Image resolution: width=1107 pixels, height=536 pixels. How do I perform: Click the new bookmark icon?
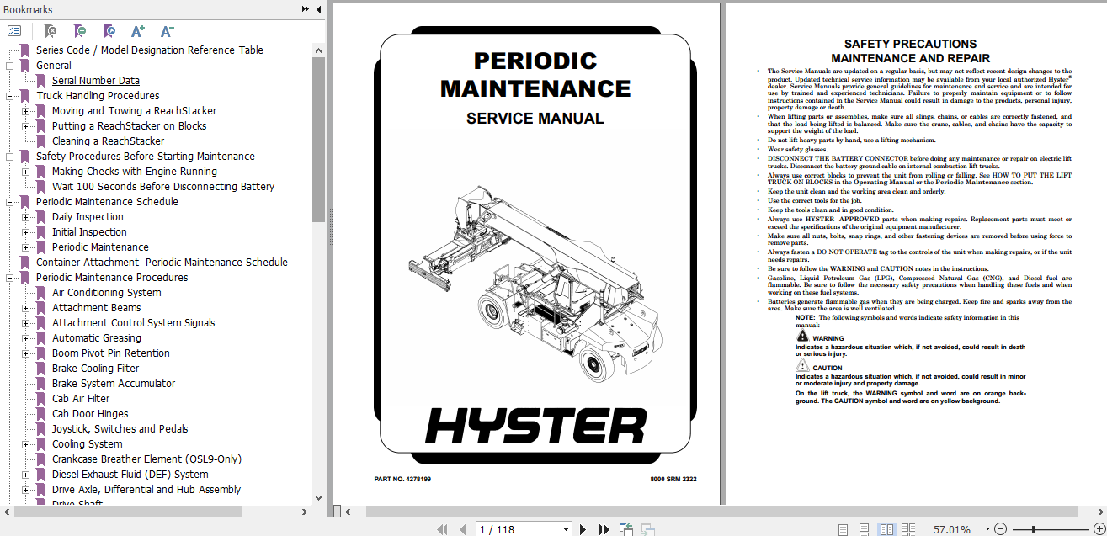(x=80, y=30)
